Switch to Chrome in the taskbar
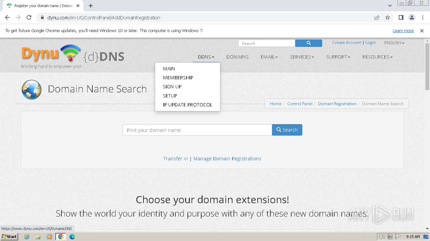The height and width of the screenshot is (241, 430). click(61, 237)
